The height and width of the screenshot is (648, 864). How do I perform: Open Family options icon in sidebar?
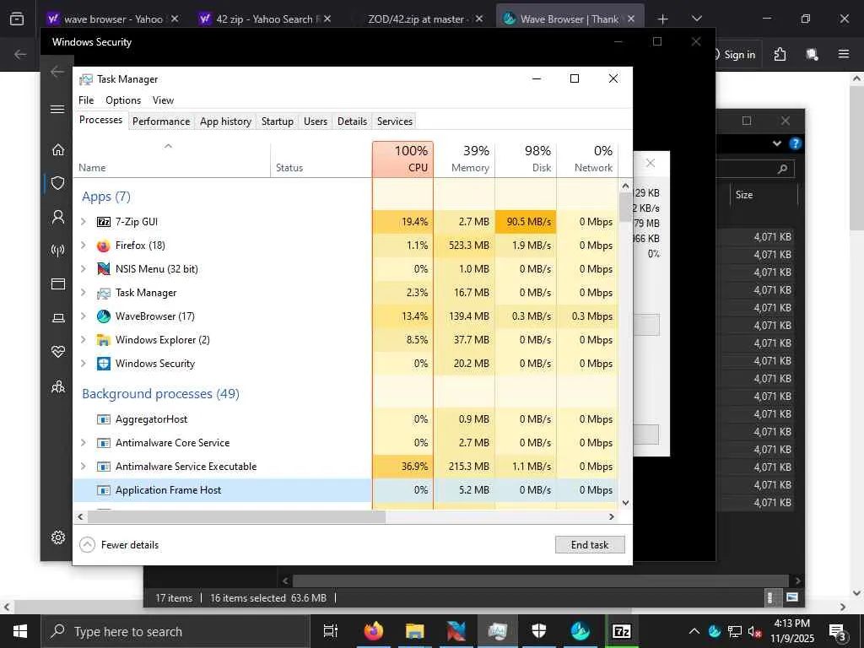pos(58,386)
